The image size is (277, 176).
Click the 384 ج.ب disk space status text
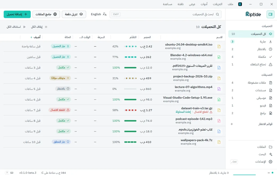pyautogui.click(x=53, y=173)
